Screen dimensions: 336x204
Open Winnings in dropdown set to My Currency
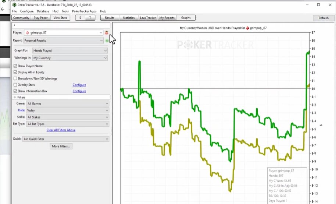click(x=70, y=58)
